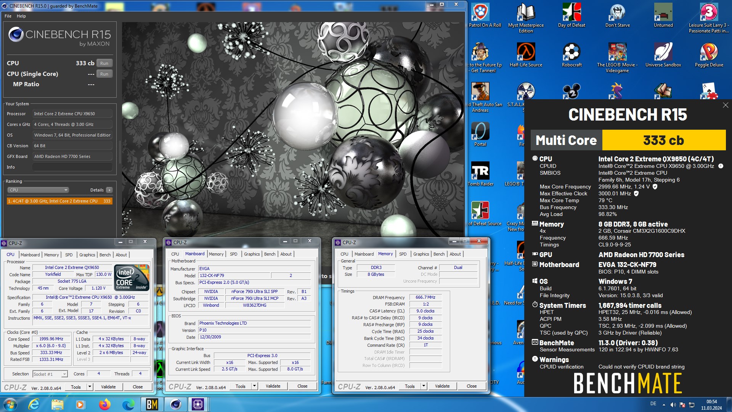Open Windows Media Player from the taskbar
732x412 pixels.
pyautogui.click(x=80, y=404)
